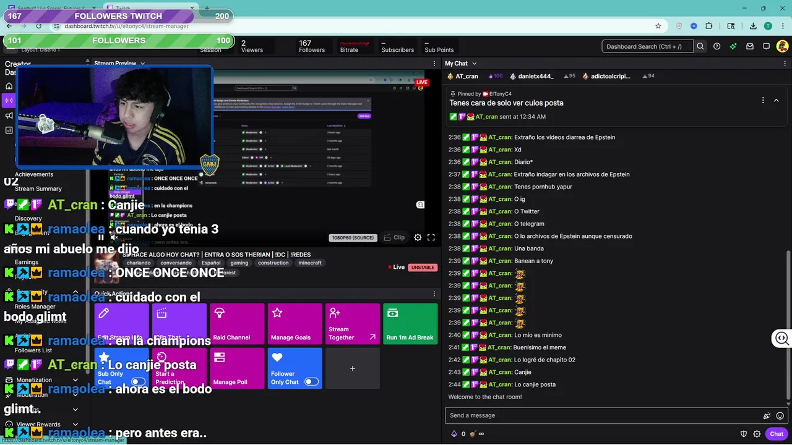Focus the Dashboard Search field
Viewport: 792px width, 445px height.
647,46
